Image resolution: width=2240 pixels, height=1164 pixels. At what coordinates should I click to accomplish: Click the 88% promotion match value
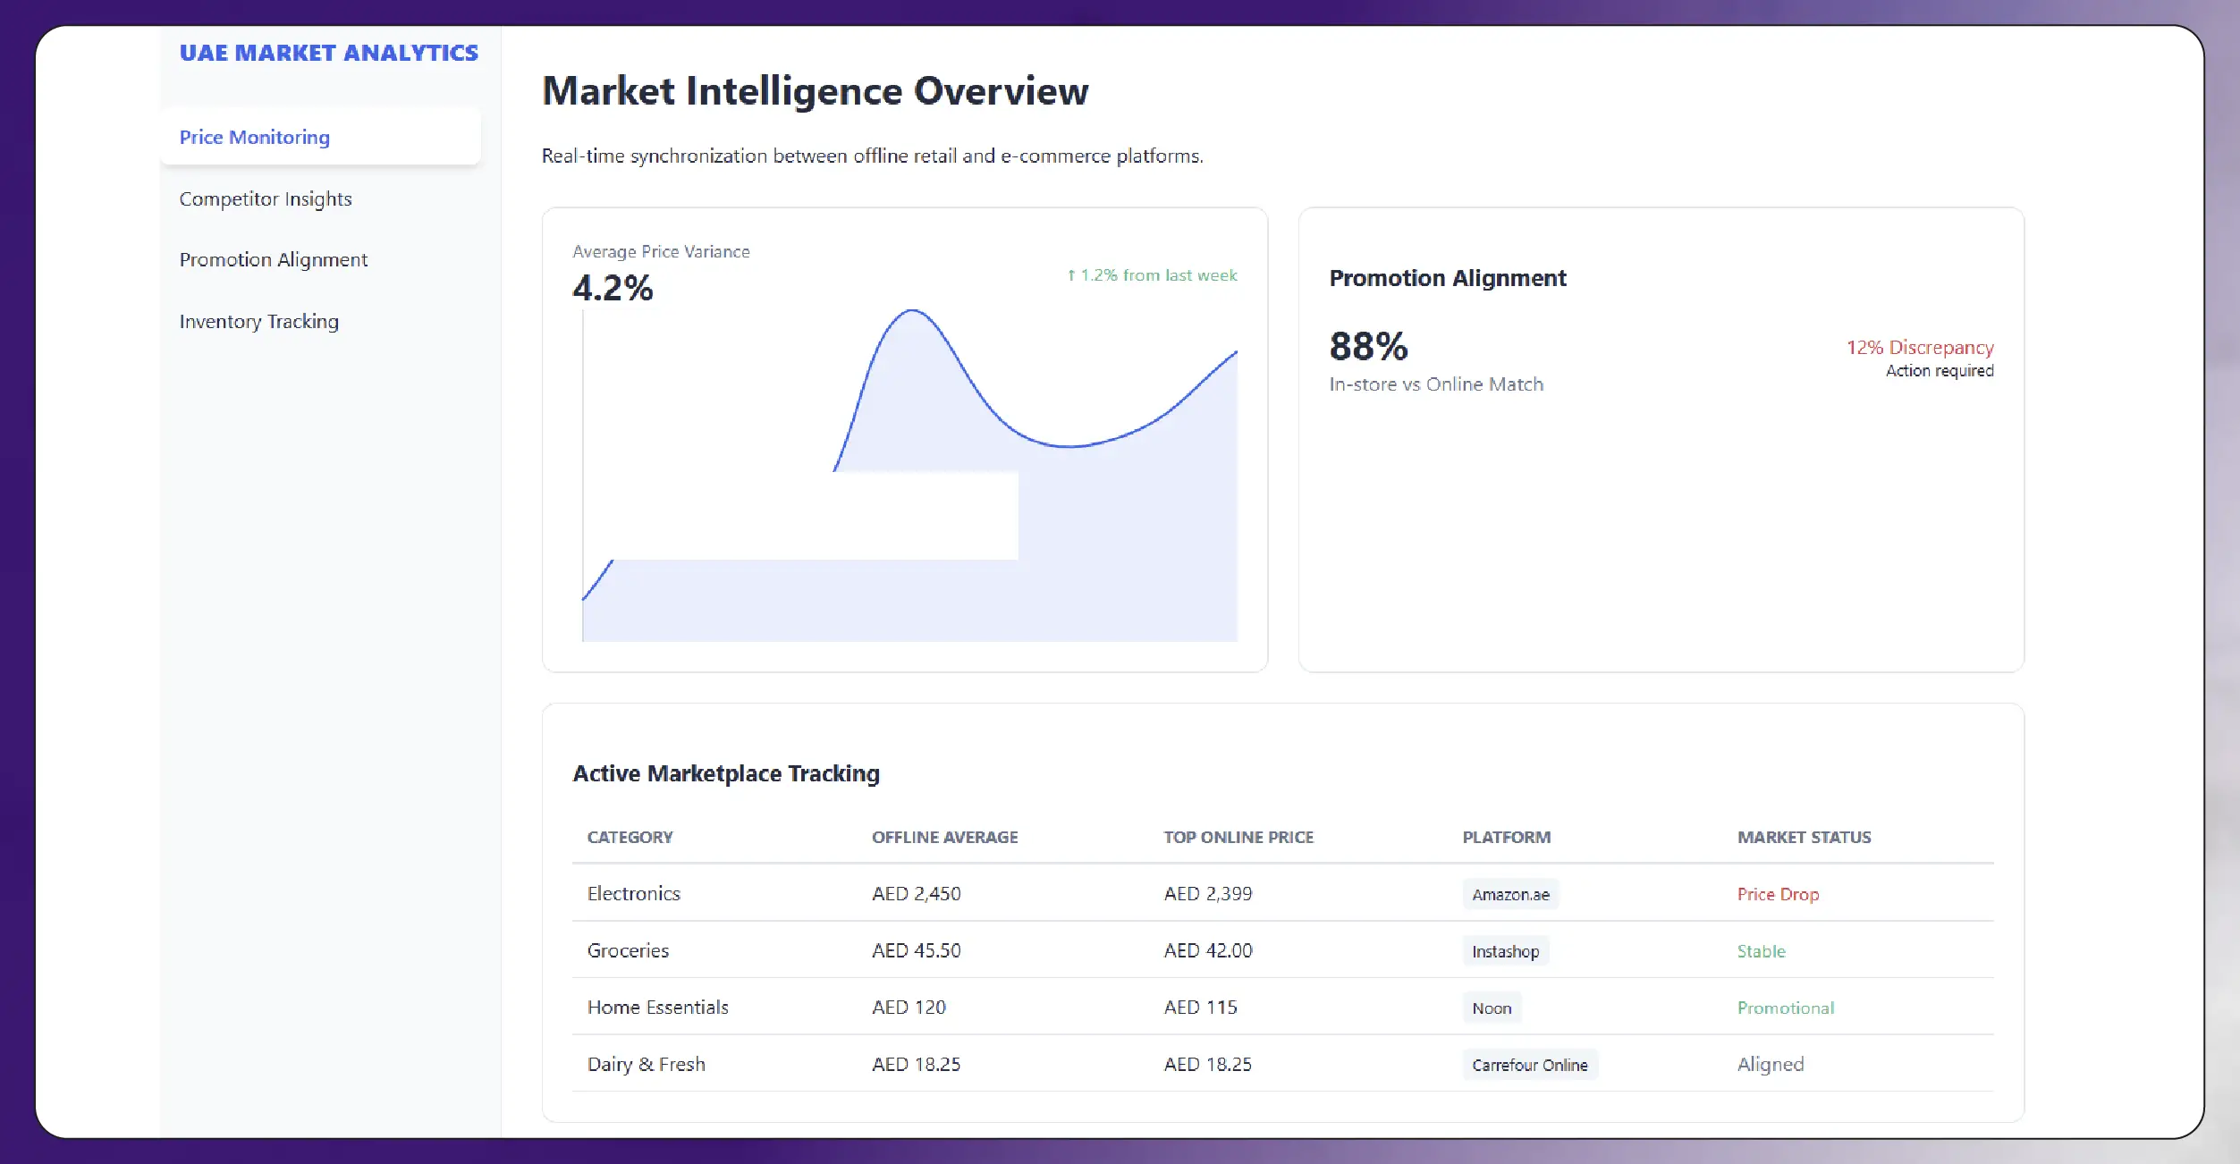(x=1368, y=347)
